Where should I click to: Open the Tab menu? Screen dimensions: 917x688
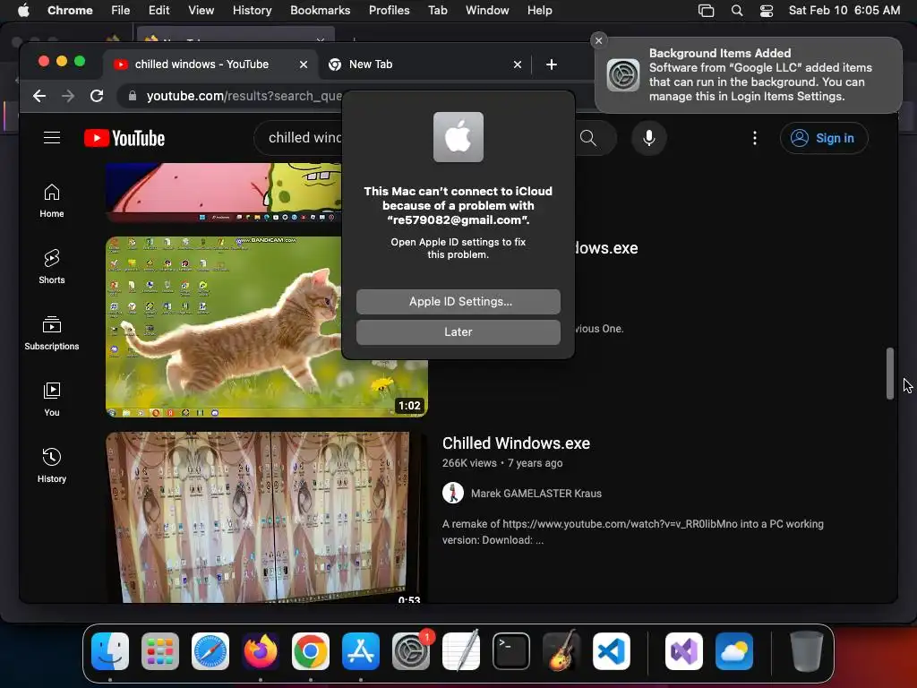coord(437,10)
